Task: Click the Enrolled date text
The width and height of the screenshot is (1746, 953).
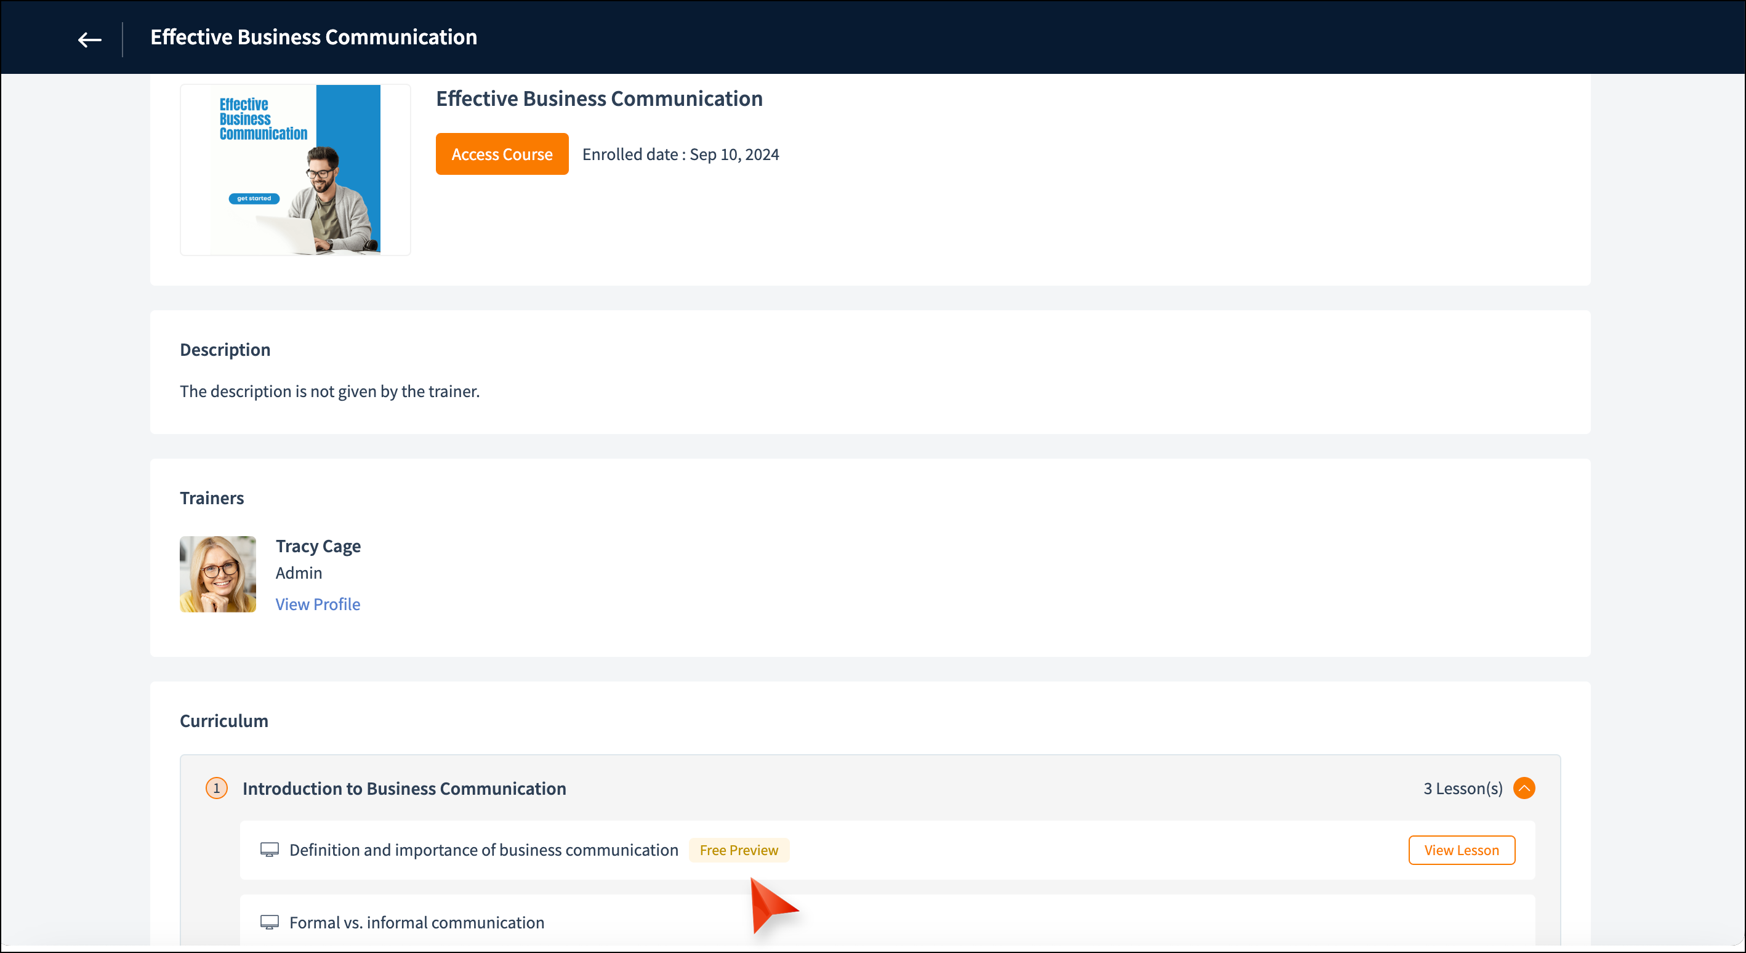Action: [680, 155]
